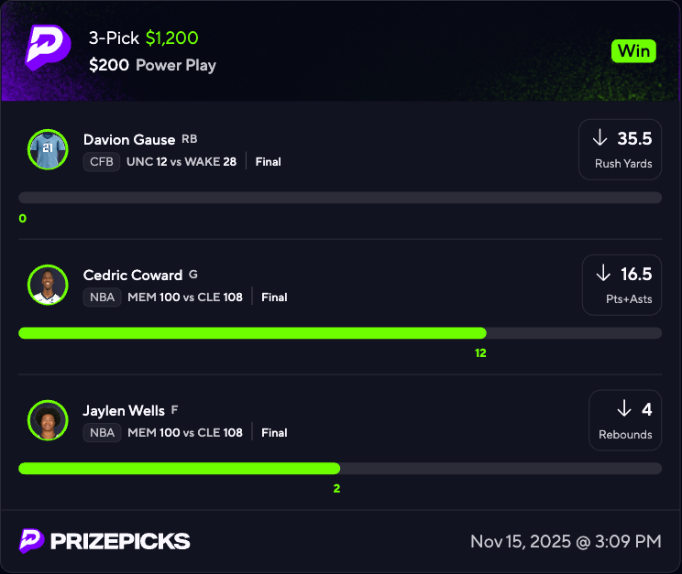Click Davion Gause's player avatar
The width and height of the screenshot is (682, 574).
(x=48, y=149)
